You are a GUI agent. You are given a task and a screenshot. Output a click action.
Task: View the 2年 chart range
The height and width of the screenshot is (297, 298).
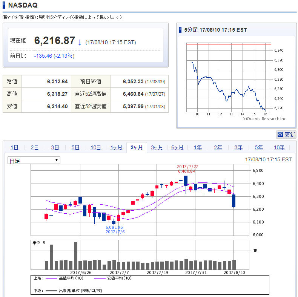[218, 147]
